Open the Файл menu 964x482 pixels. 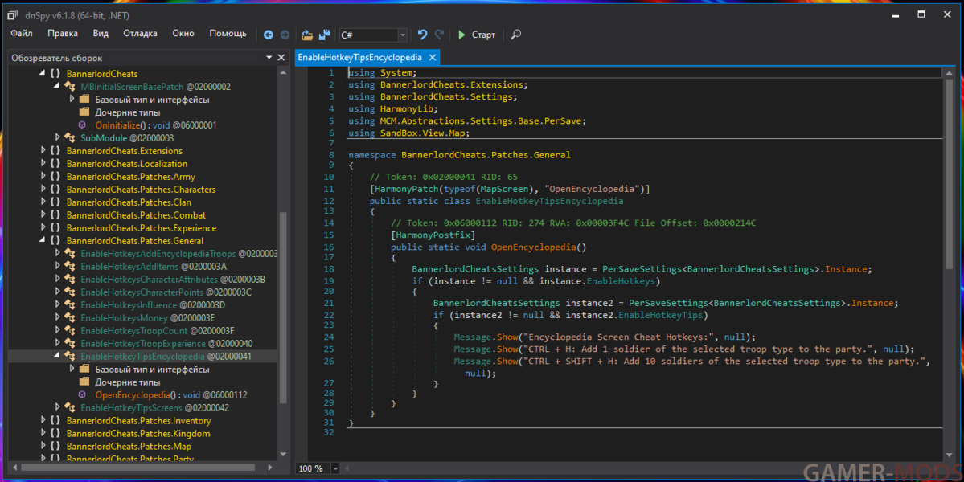[x=22, y=33]
